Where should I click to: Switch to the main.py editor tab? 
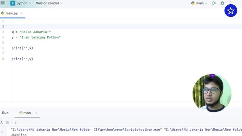[x=12, y=13]
